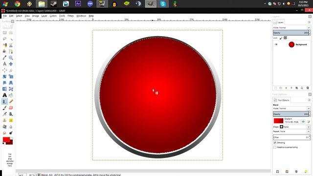Open the Layers tab configuration menu
The width and height of the screenshot is (313, 176).
[309, 22]
